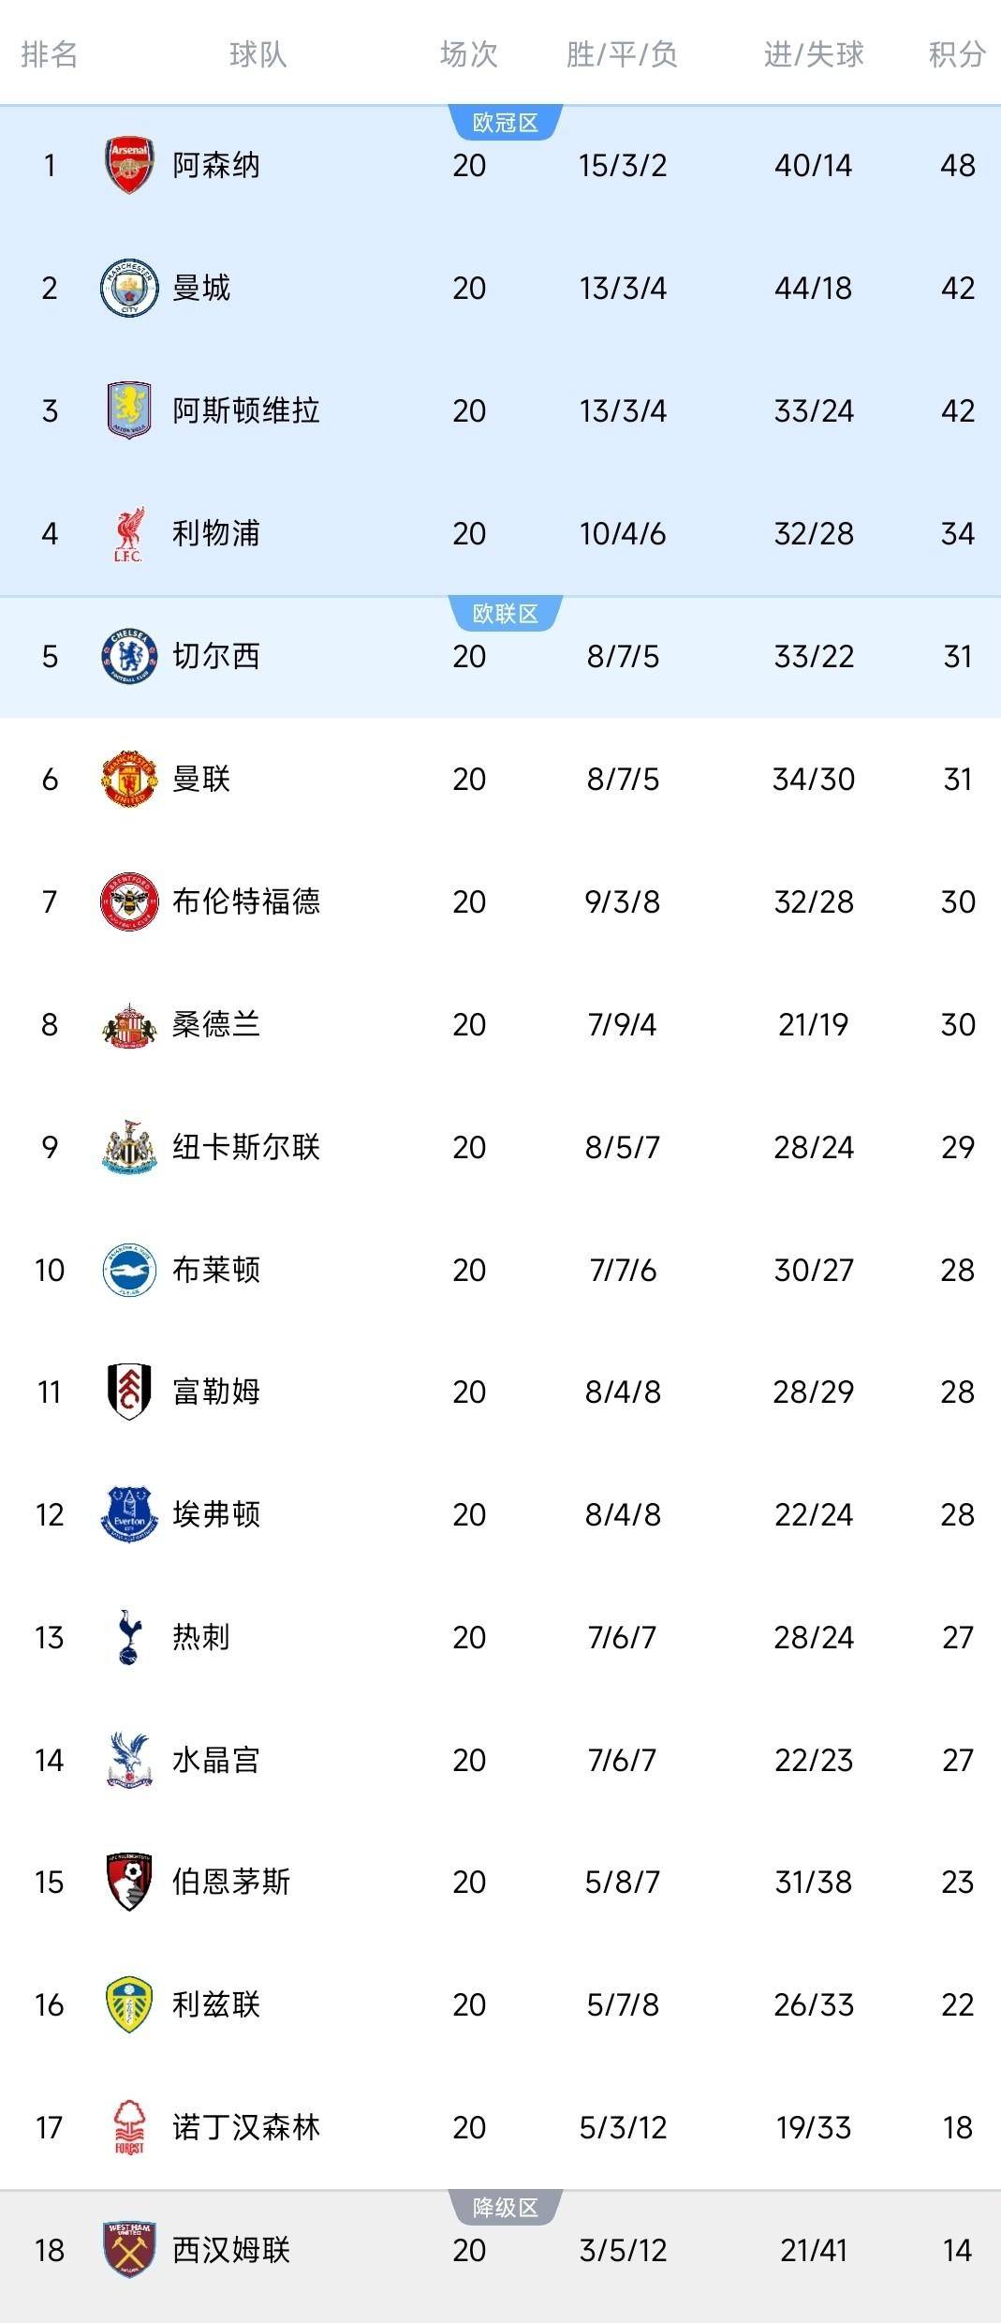Click the 欧联区 zone label
The width and height of the screenshot is (1001, 2323).
coord(506,614)
